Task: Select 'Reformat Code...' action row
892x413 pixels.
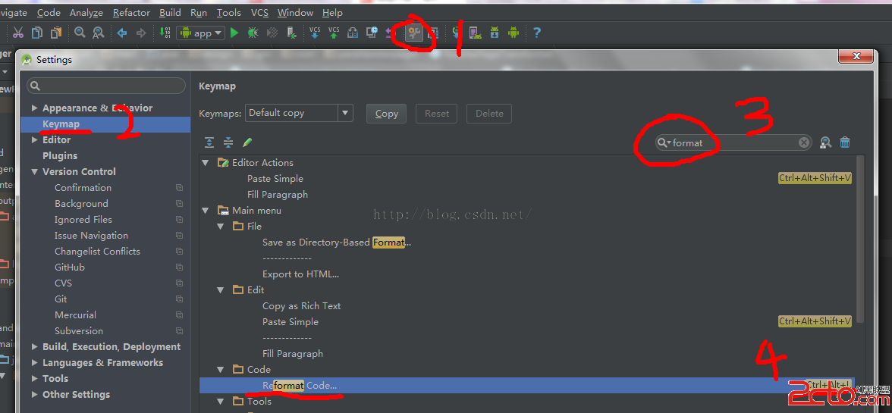Action: 526,385
